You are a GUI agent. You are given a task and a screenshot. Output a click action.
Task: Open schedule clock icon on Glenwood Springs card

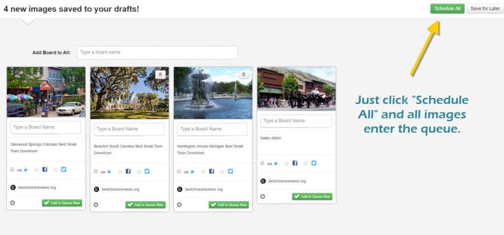12,203
